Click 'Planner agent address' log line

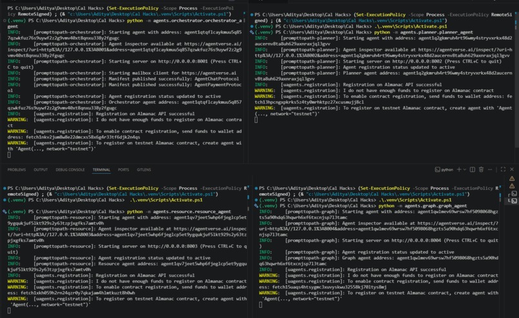coord(383,76)
